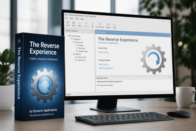Image resolution: width=196 pixels, height=131 pixels.
Task: Open the Tools menu
Action: (x=77, y=19)
